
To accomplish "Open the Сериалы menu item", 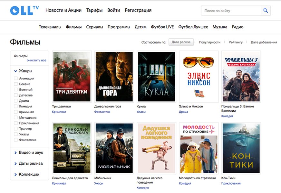I will coord(94,27).
